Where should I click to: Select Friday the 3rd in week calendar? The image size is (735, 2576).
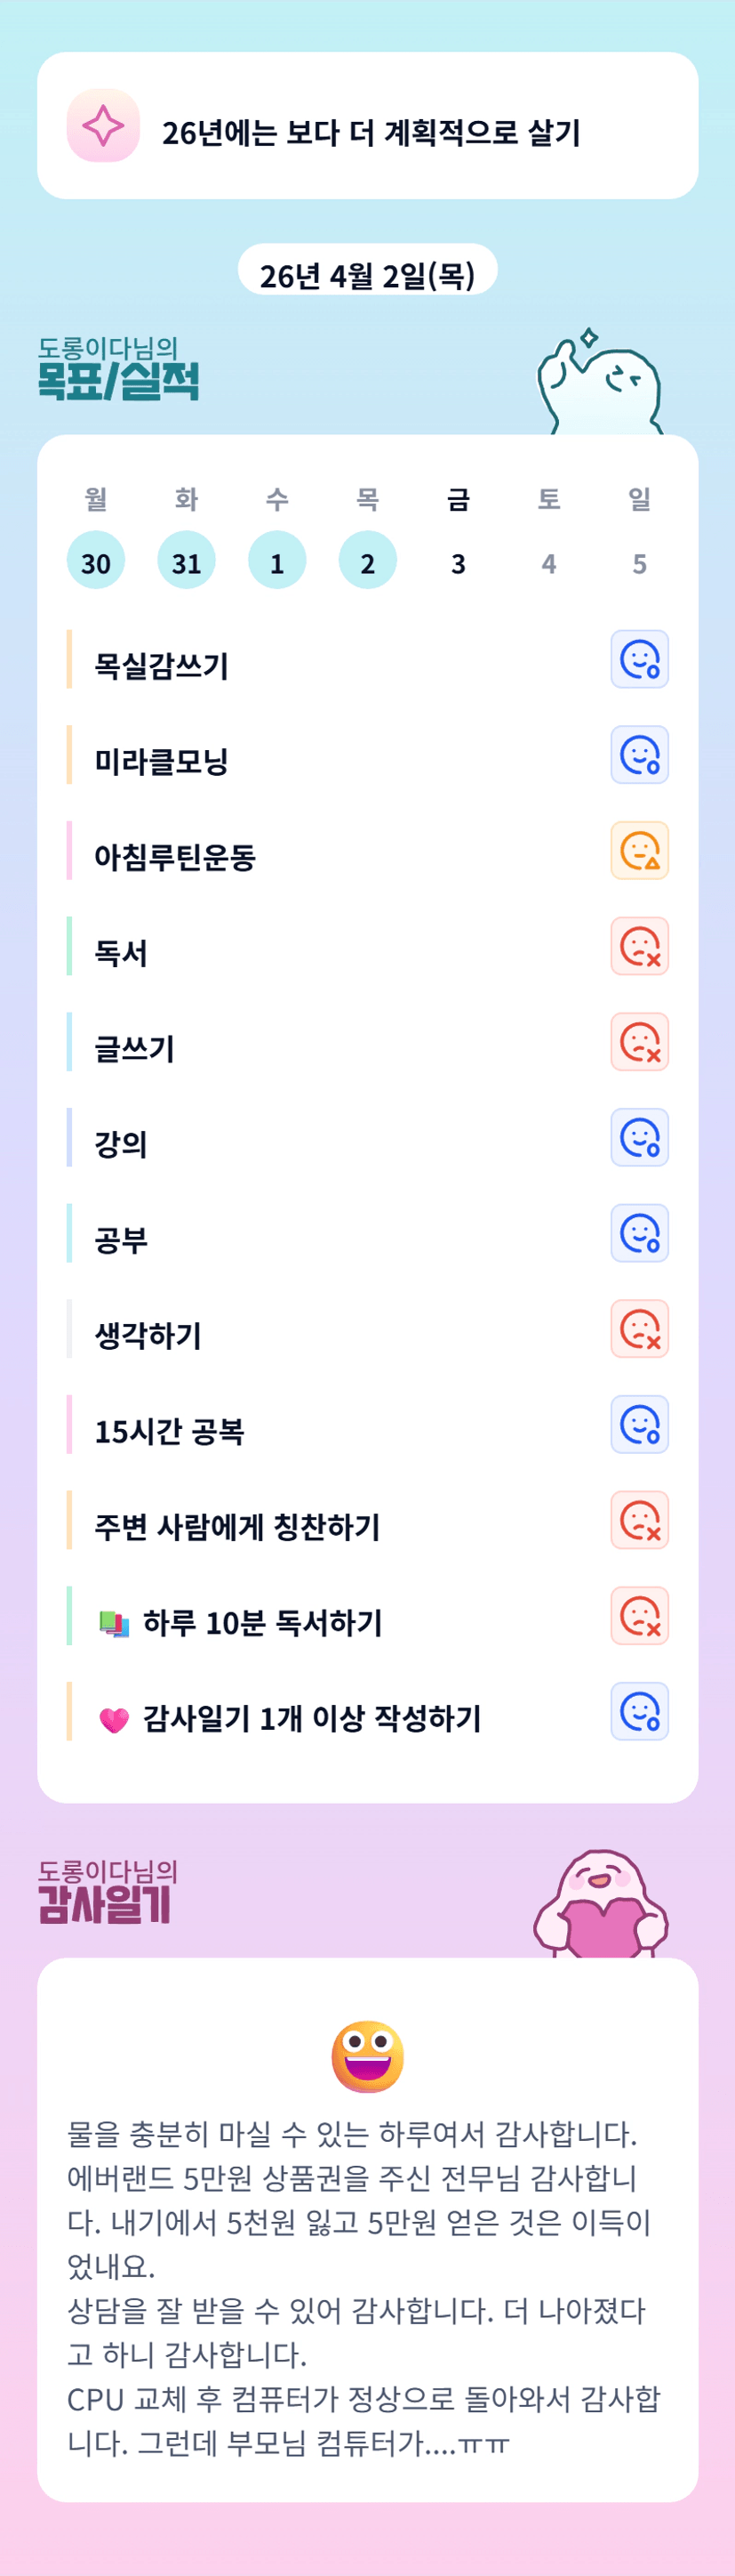point(459,564)
